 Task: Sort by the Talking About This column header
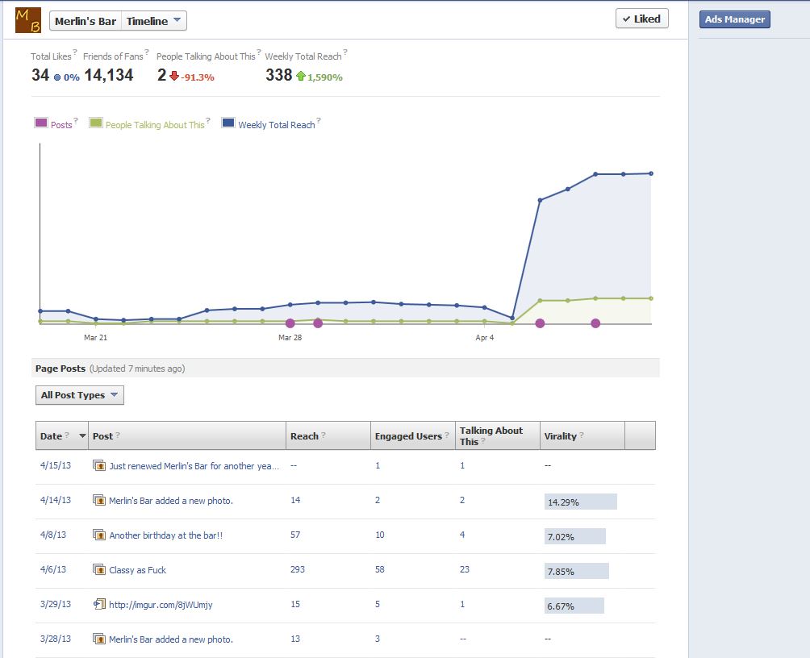tap(498, 435)
